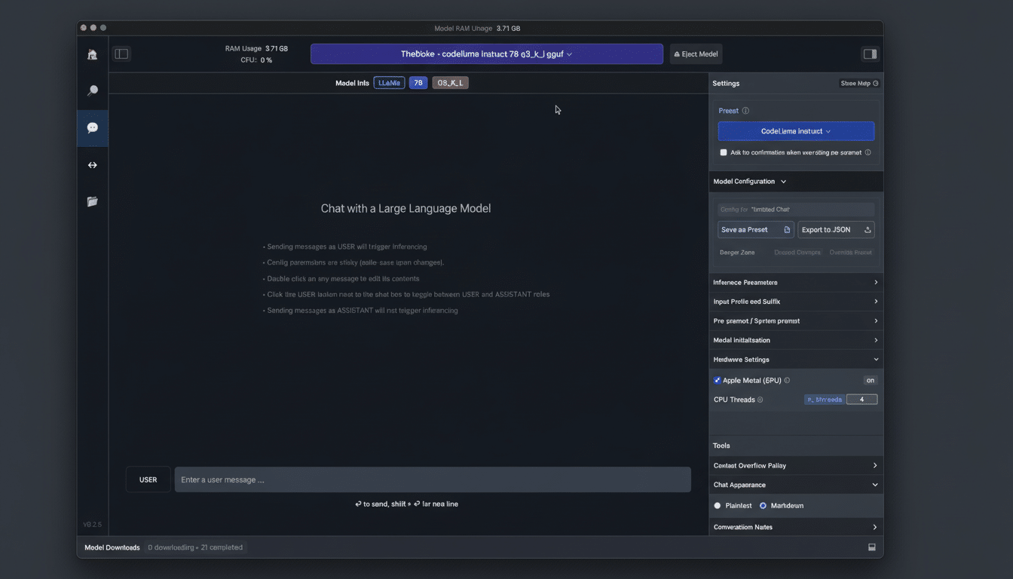Toggle the sidebar layout icon near top-left
Viewport: 1013px width, 579px height.
click(121, 54)
